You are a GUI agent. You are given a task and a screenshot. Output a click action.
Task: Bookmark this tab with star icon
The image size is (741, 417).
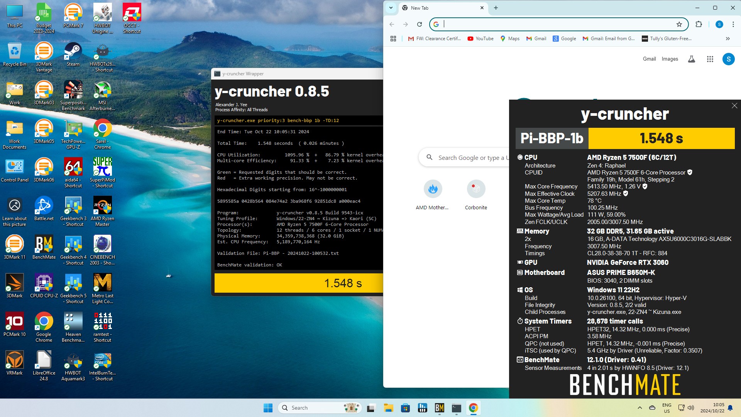(679, 24)
